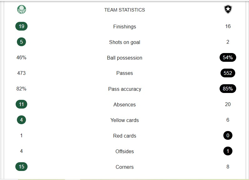Image resolution: width=249 pixels, height=180 pixels.
Task: Click the Yellow cards label
Action: click(124, 120)
